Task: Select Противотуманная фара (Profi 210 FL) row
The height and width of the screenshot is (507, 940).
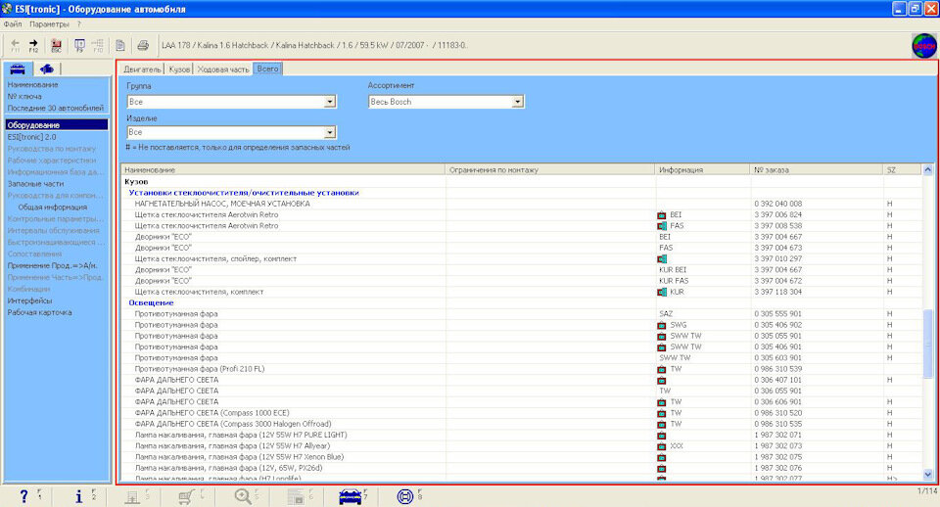Action: click(522, 369)
